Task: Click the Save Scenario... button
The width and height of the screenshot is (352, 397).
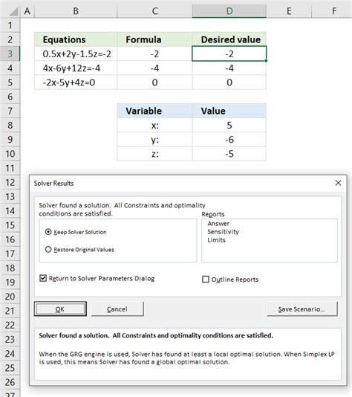Action: click(302, 309)
